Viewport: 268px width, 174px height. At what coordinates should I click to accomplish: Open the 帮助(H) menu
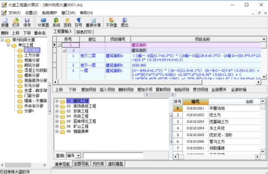(x=86, y=13)
